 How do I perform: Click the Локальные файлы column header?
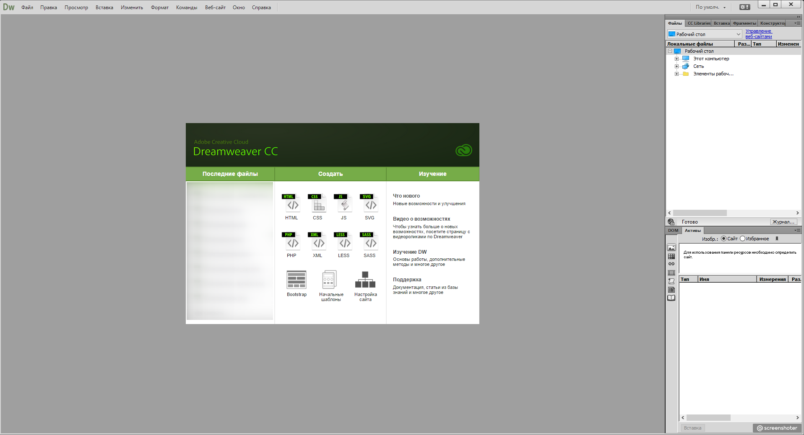pos(700,44)
